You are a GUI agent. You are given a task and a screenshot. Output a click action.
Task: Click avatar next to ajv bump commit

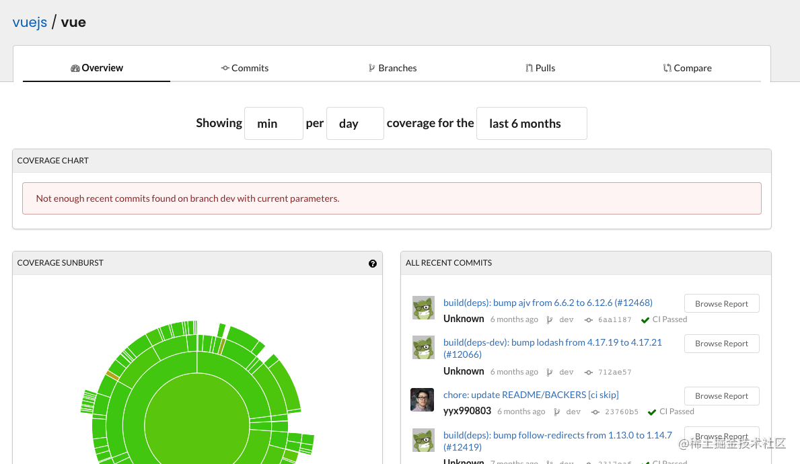423,308
